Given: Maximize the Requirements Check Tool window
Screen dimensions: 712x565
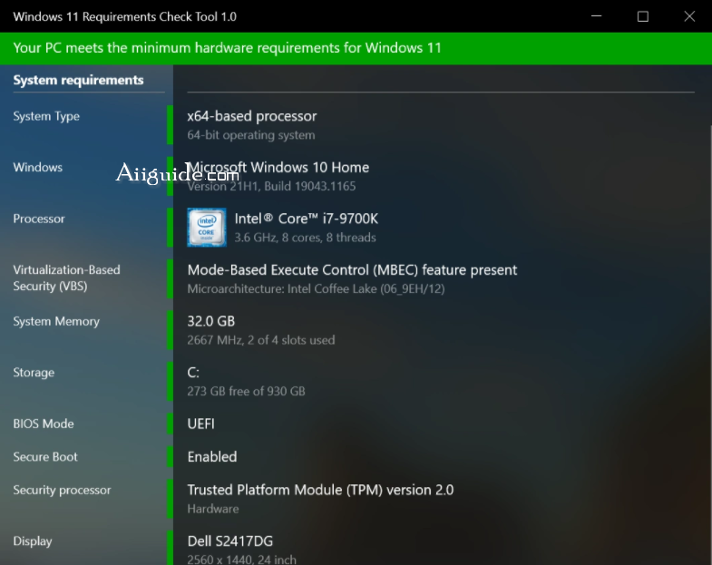Looking at the screenshot, I should tap(642, 16).
